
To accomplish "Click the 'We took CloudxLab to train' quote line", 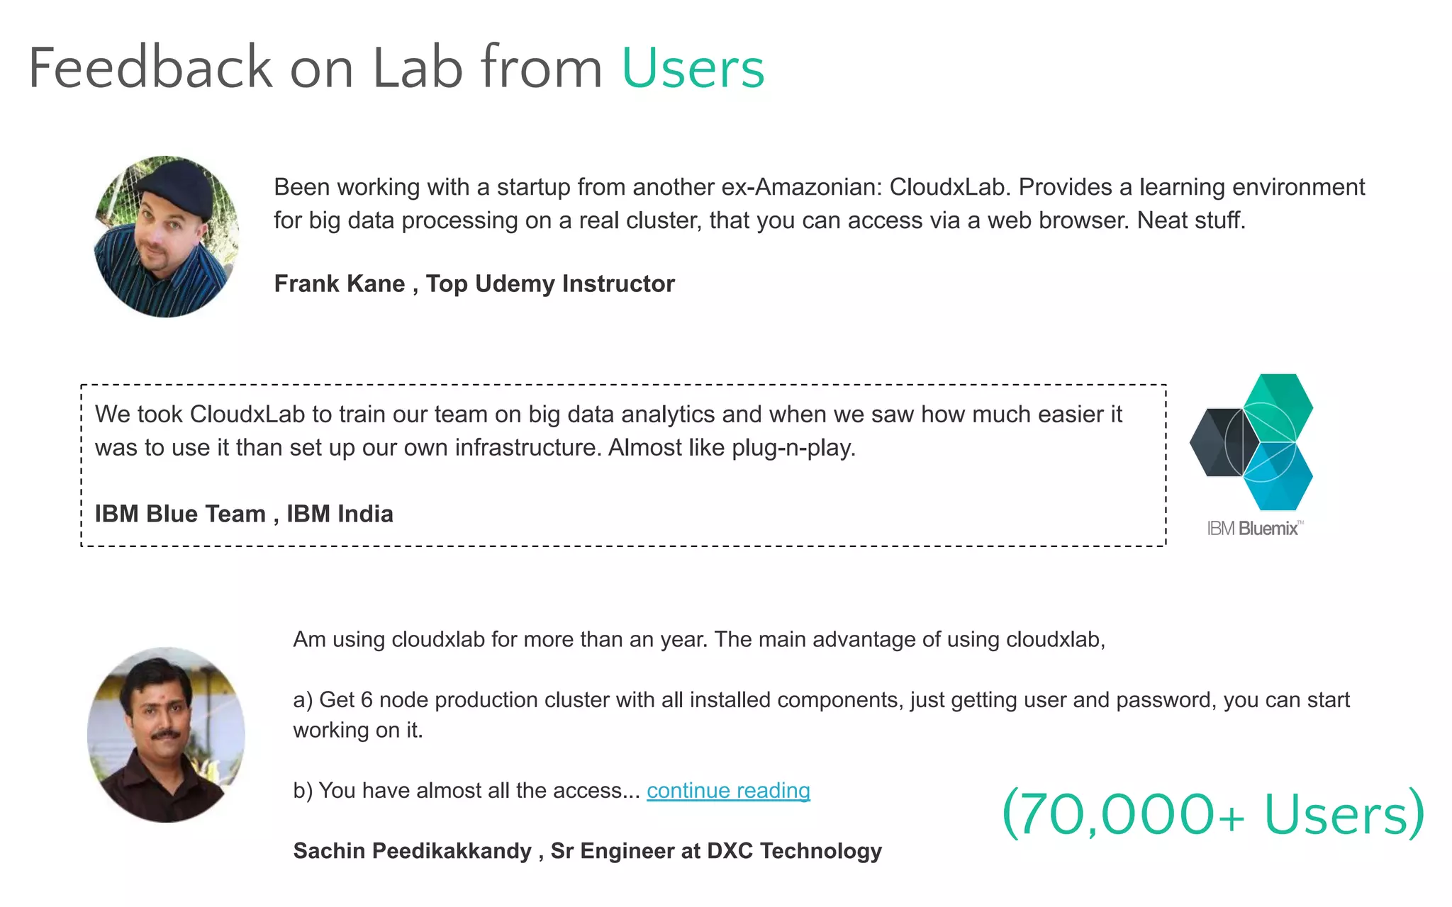I will coord(608,415).
